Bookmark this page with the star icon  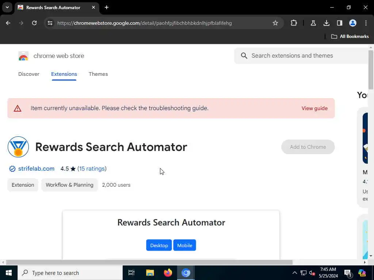pyautogui.click(x=275, y=23)
